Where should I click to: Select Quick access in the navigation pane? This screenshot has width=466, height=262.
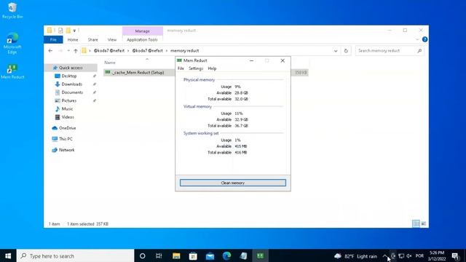click(71, 68)
